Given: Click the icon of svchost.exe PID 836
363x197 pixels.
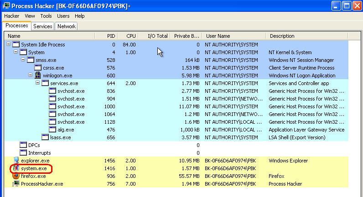Looking at the screenshot, I should pos(52,91).
